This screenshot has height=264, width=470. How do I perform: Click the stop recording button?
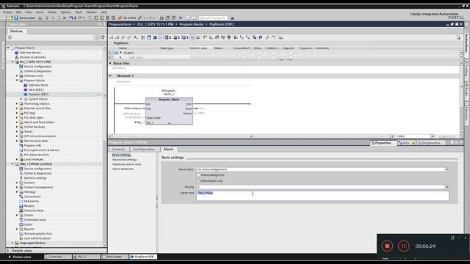tap(387, 246)
